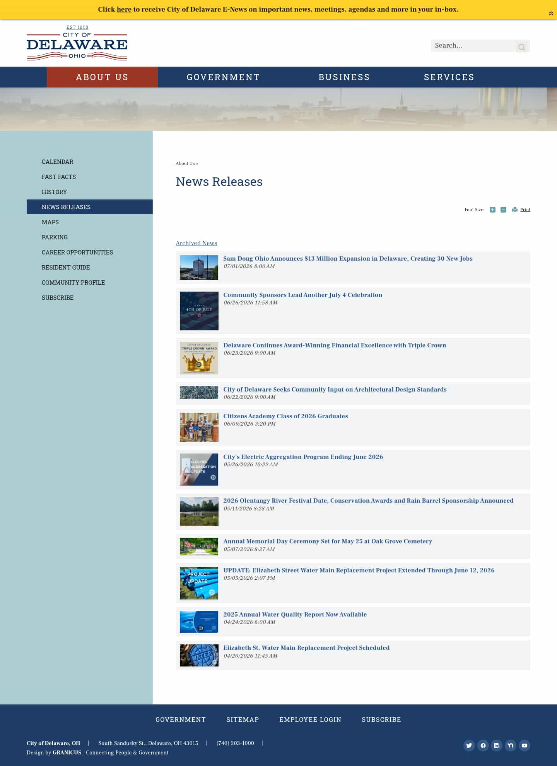Open the Government main menu

[223, 77]
